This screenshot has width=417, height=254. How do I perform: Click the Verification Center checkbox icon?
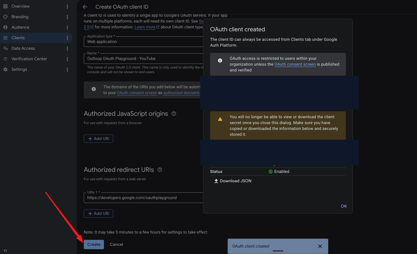5,59
